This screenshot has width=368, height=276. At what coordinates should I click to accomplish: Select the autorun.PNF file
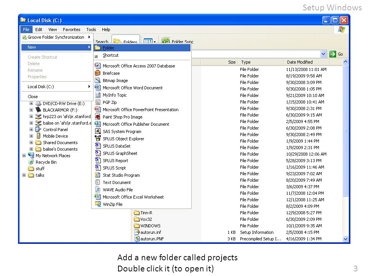[x=149, y=239]
